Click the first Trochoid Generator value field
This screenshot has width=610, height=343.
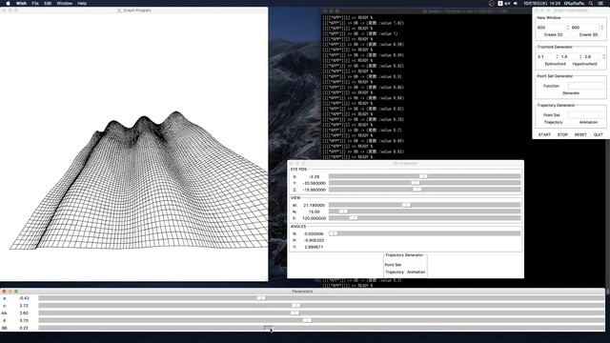point(546,56)
